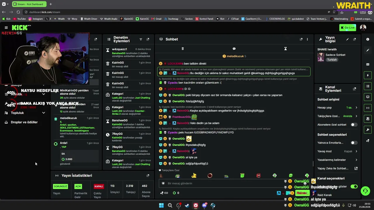Image resolution: width=374 pixels, height=210 pixels.
Task: Open Yapay Zeka ile Sohbet external link
Action: (x=337, y=168)
